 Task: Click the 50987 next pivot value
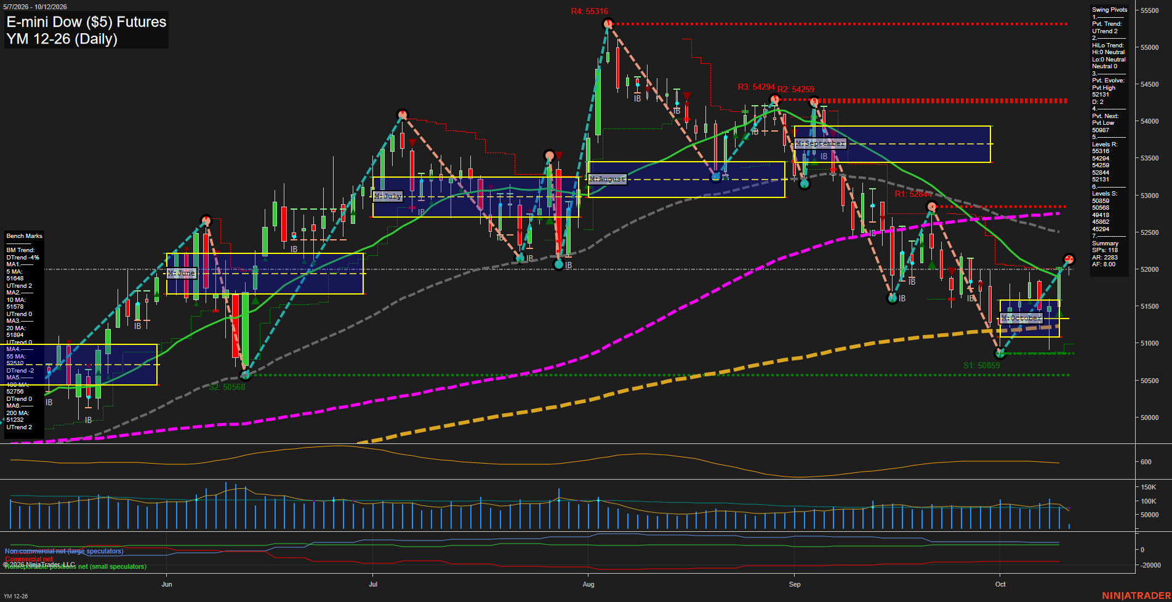[1101, 130]
